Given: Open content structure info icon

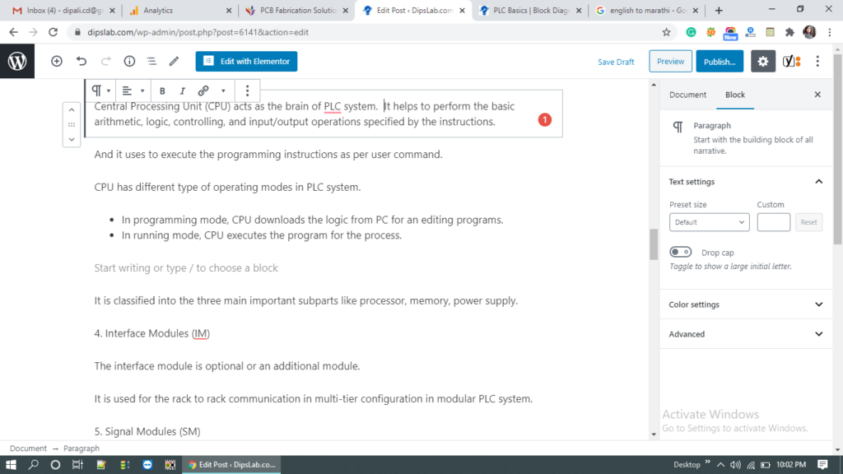Looking at the screenshot, I should pos(129,62).
